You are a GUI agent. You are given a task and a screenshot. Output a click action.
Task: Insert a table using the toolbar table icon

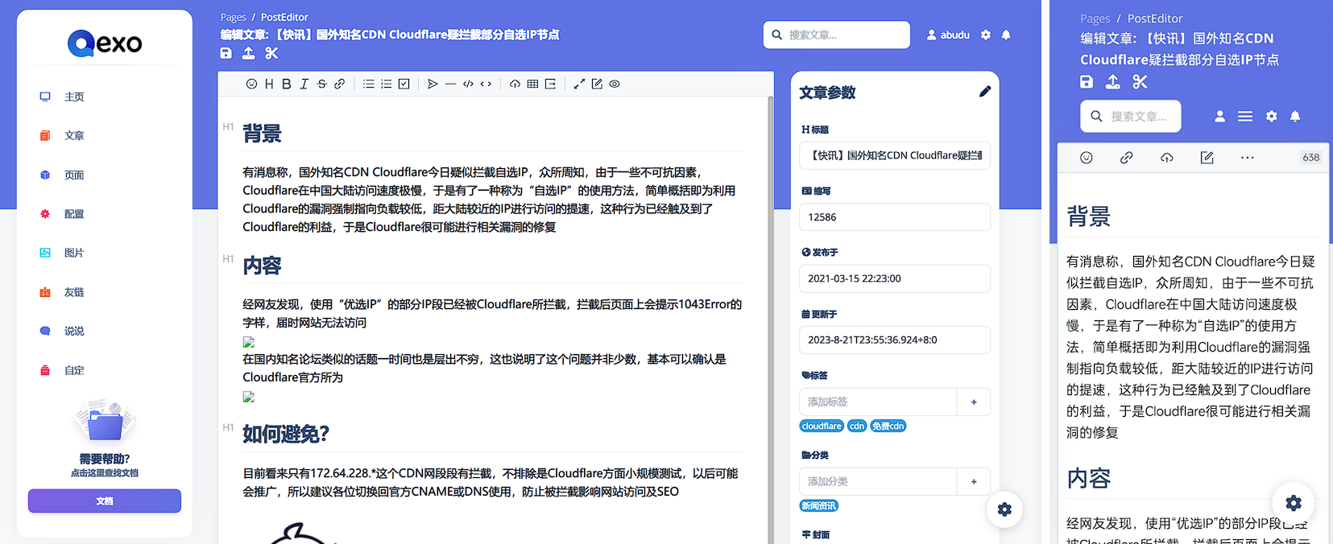(x=532, y=84)
